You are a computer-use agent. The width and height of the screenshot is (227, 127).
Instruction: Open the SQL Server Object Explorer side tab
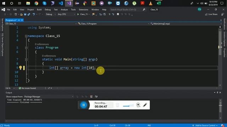click(2, 44)
